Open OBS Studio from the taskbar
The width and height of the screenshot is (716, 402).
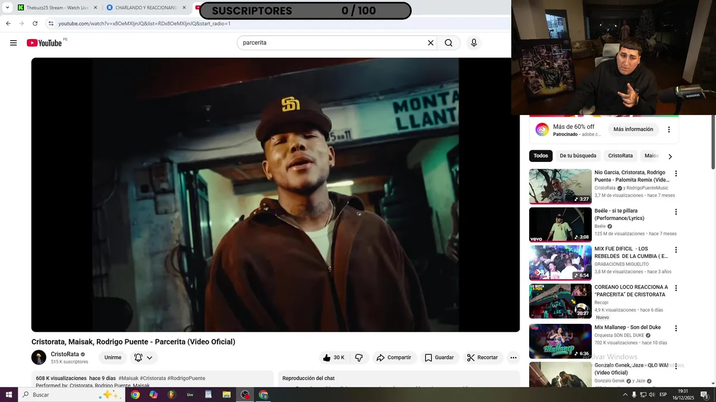click(x=245, y=395)
